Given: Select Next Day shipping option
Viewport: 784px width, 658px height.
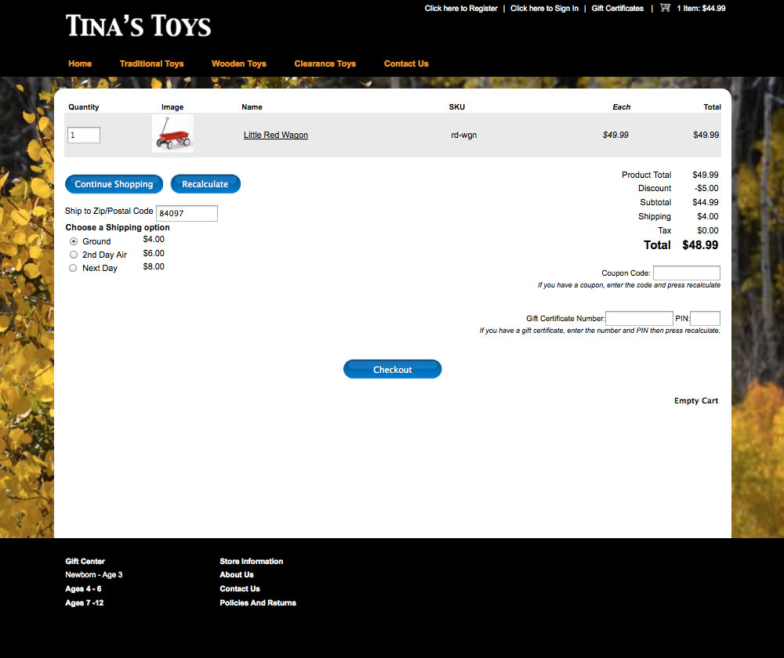Looking at the screenshot, I should coord(74,268).
